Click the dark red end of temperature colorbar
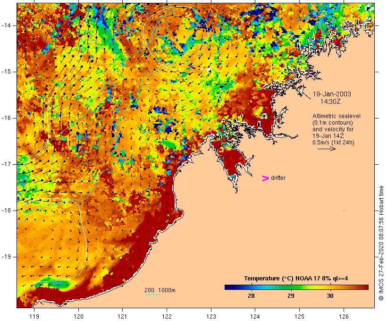The width and height of the screenshot is (387, 321). coord(366,287)
